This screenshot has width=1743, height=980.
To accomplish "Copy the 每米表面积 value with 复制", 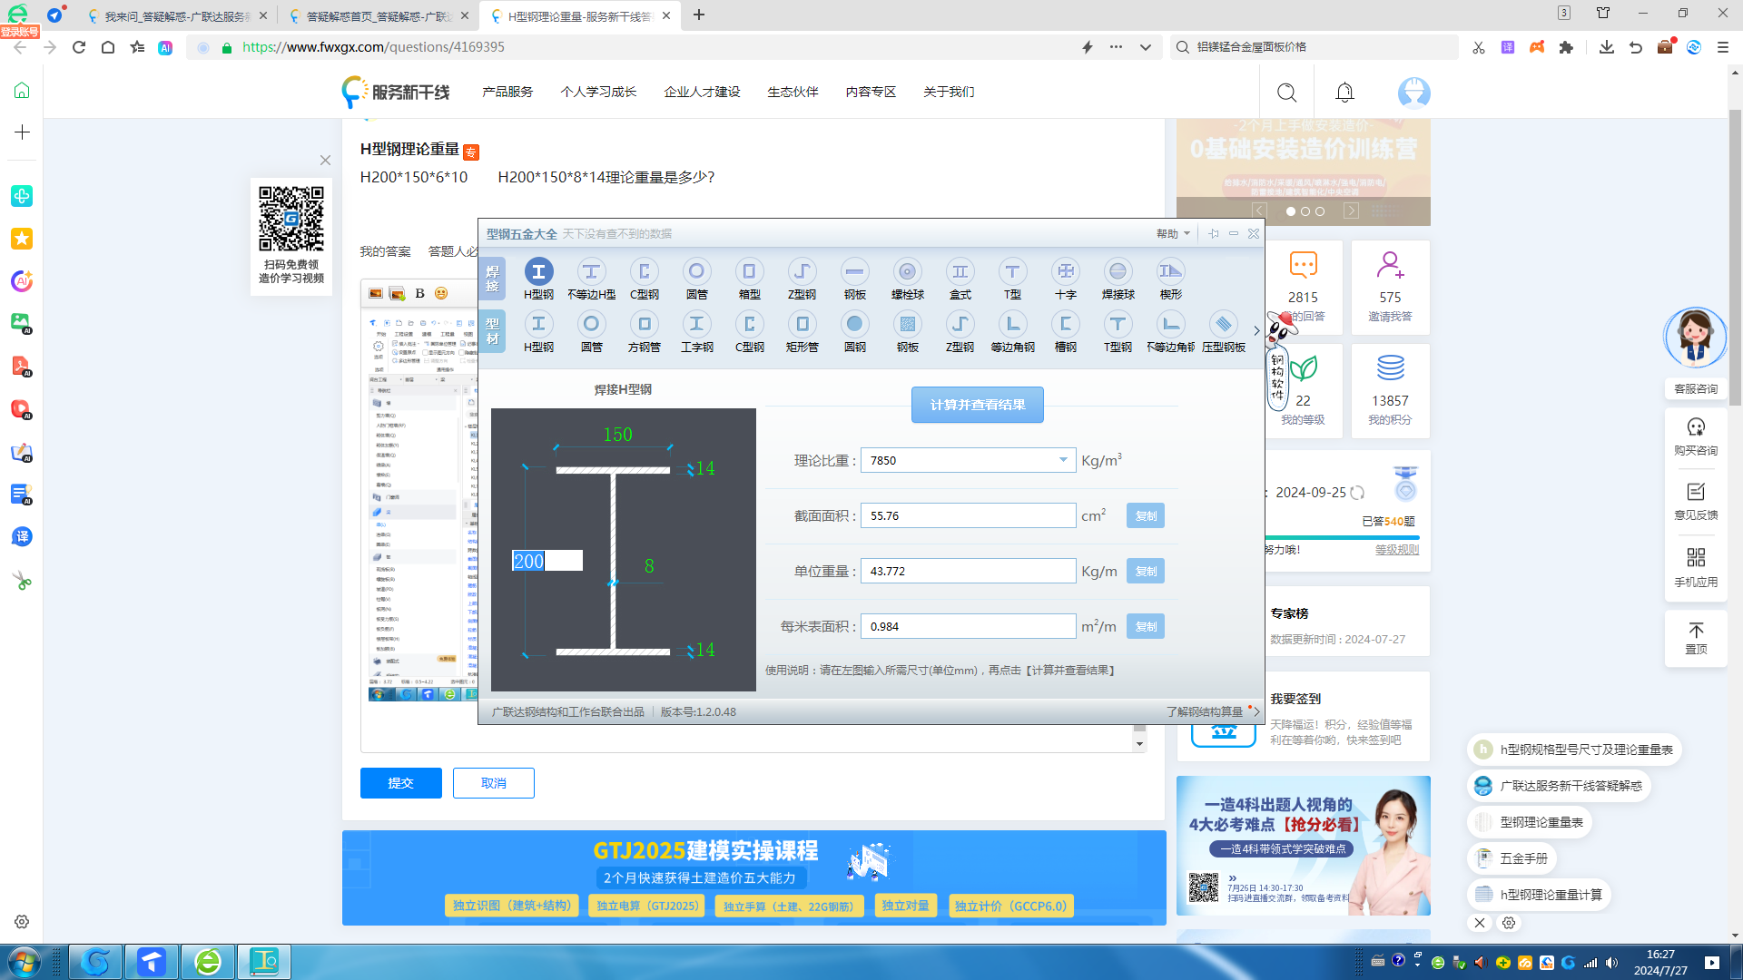I will 1146,626.
